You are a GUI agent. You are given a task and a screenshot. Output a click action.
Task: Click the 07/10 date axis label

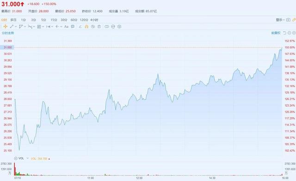(x=18, y=178)
